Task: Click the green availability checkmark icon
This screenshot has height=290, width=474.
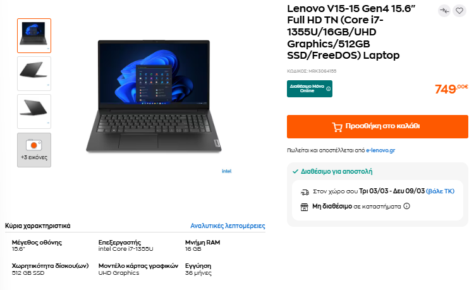Action: pos(296,172)
